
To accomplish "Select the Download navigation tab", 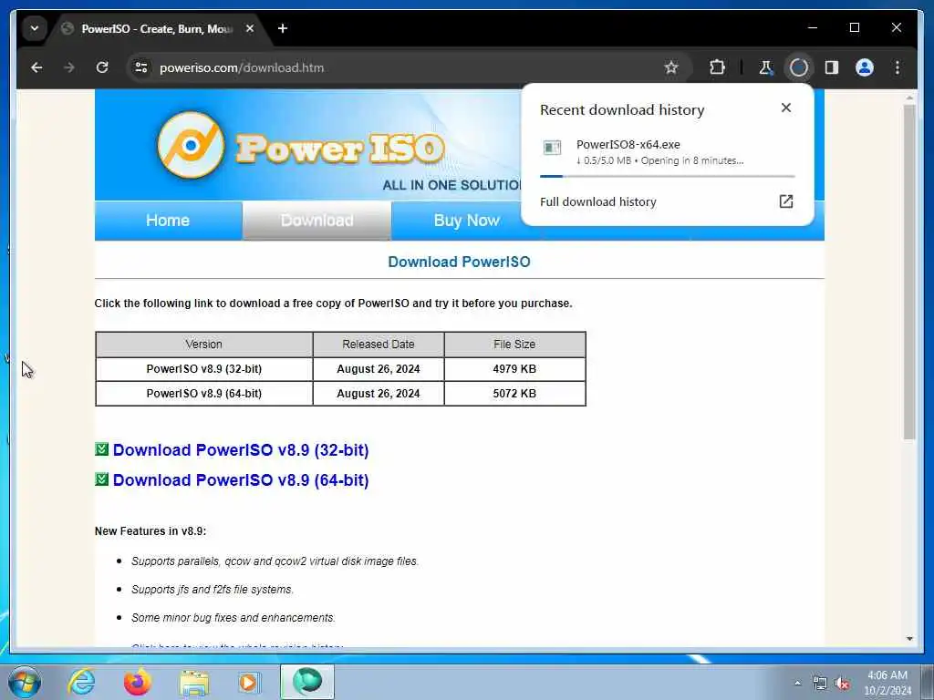I will [x=317, y=221].
